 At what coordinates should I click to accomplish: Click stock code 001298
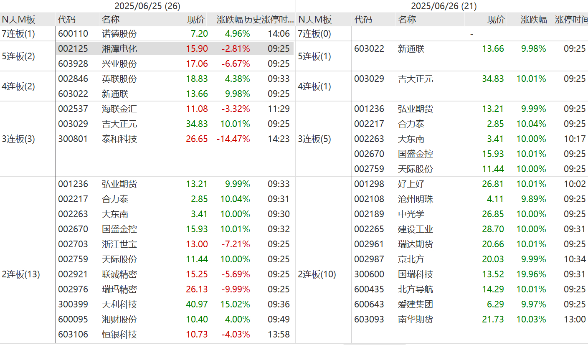[369, 184]
